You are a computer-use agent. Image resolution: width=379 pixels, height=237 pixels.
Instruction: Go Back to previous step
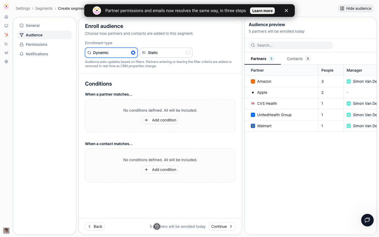(x=95, y=226)
